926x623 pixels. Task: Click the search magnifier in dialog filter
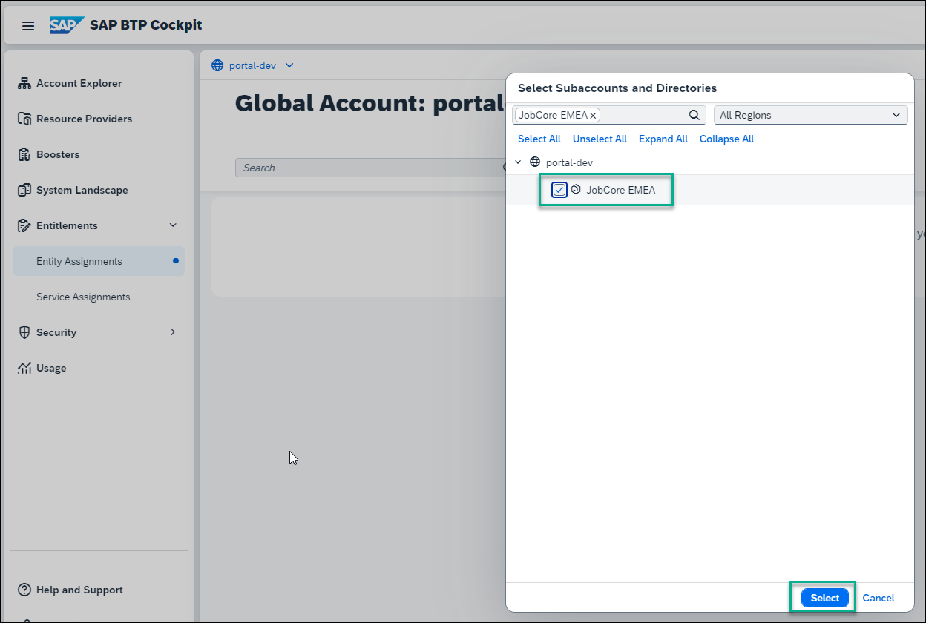pos(694,115)
